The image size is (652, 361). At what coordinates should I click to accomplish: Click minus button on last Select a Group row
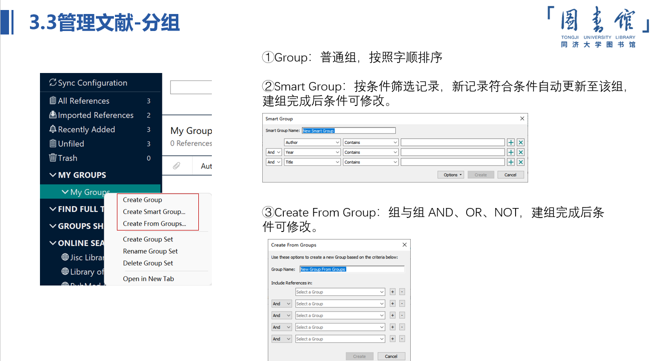coord(402,339)
